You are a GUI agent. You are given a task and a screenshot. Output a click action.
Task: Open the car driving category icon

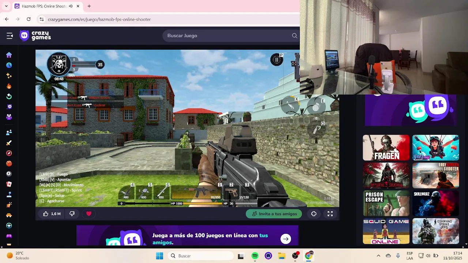click(x=9, y=216)
